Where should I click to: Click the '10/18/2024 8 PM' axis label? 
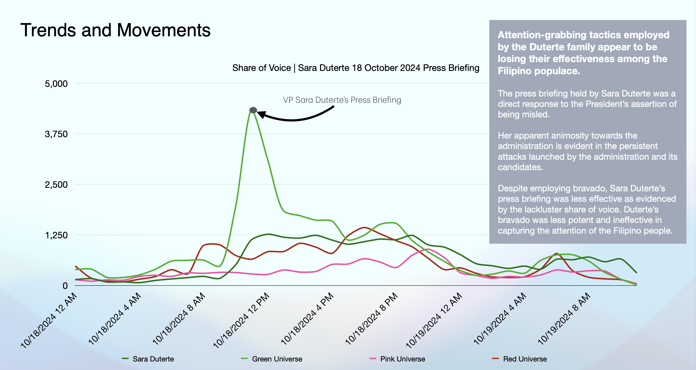tap(372, 319)
